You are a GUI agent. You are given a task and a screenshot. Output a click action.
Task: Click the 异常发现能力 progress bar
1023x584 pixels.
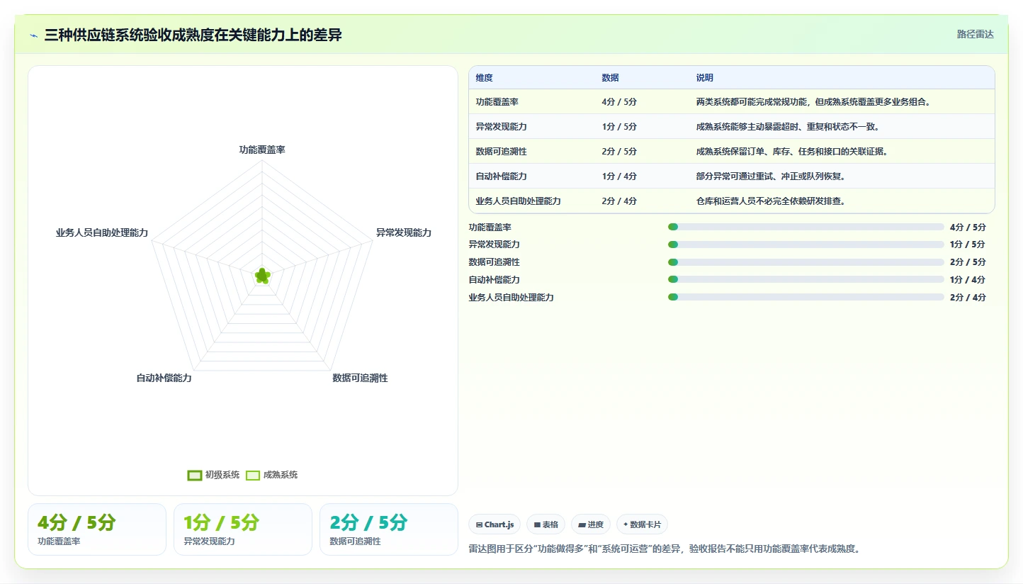point(806,245)
